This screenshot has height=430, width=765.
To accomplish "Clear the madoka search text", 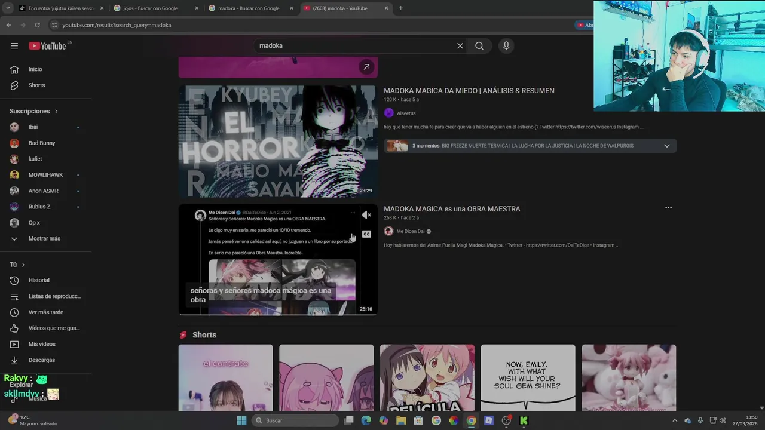I will coord(460,46).
